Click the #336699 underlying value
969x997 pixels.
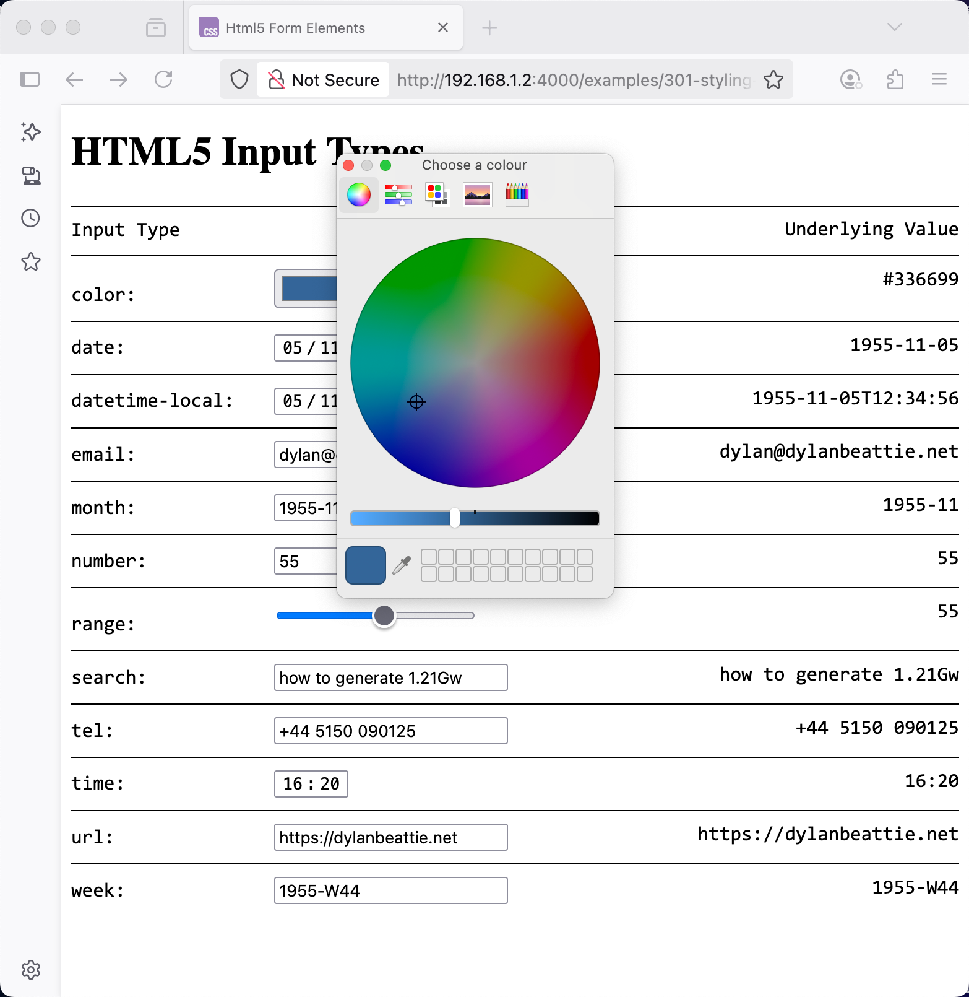point(921,279)
